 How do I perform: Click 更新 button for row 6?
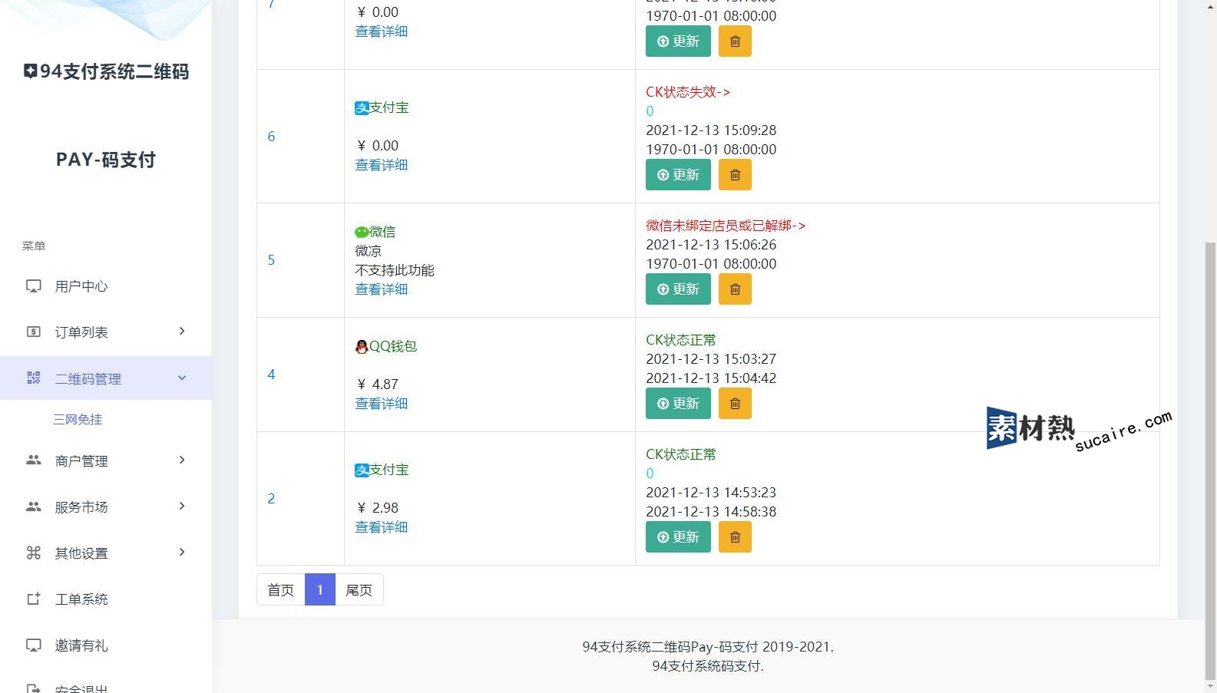coord(678,175)
